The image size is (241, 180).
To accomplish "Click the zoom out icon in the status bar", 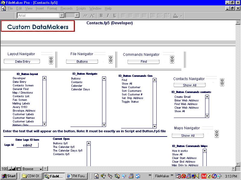I will tap(10, 169).
